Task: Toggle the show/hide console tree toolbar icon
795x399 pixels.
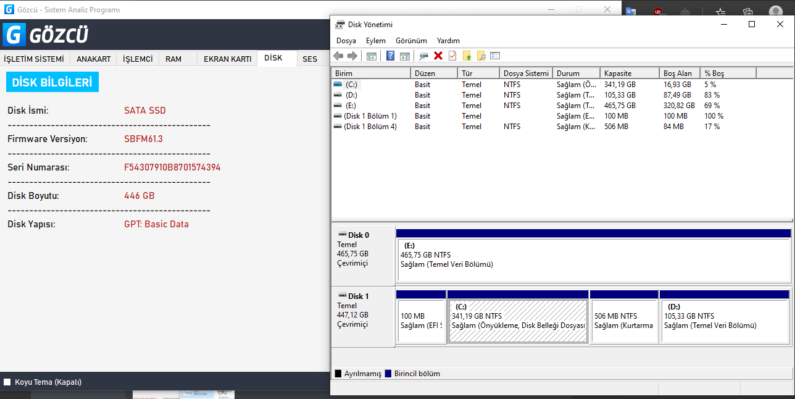Action: coord(372,56)
